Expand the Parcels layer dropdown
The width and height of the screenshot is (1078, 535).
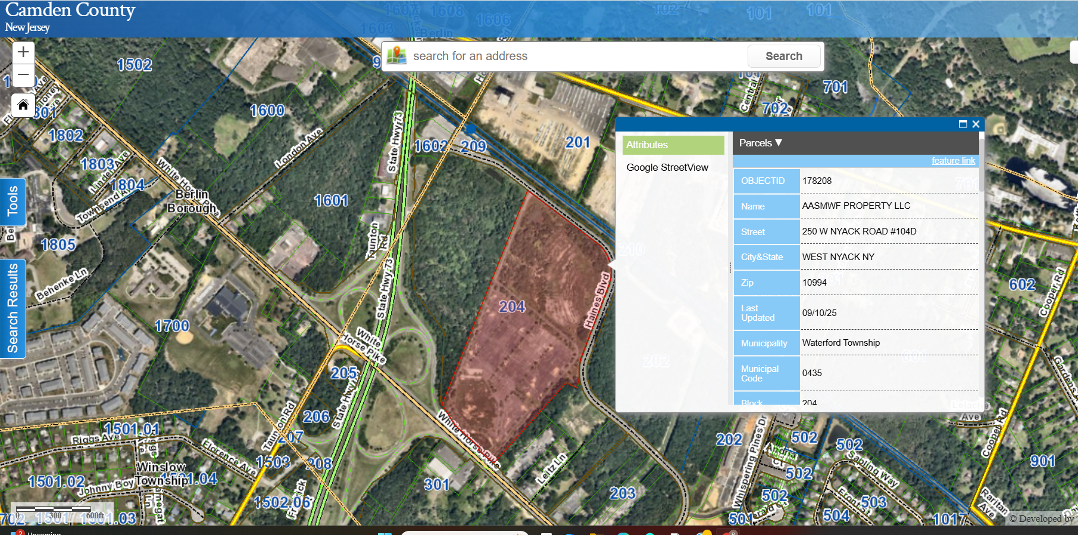click(x=760, y=143)
